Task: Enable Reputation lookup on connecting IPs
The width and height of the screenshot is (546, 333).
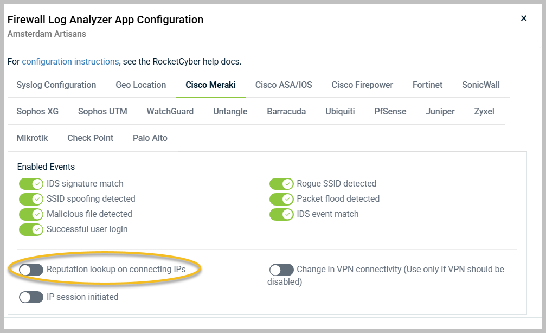Action: pyautogui.click(x=31, y=268)
